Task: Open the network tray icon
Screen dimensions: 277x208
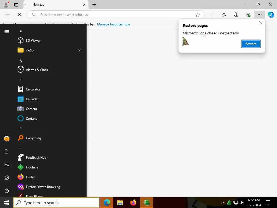Action: coord(236,203)
